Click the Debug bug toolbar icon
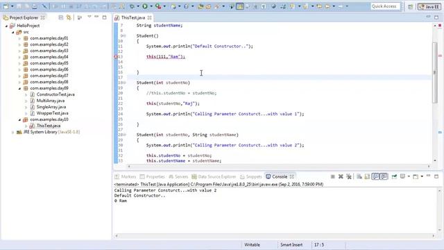Image resolution: width=444 pixels, height=250 pixels. (x=132, y=6)
